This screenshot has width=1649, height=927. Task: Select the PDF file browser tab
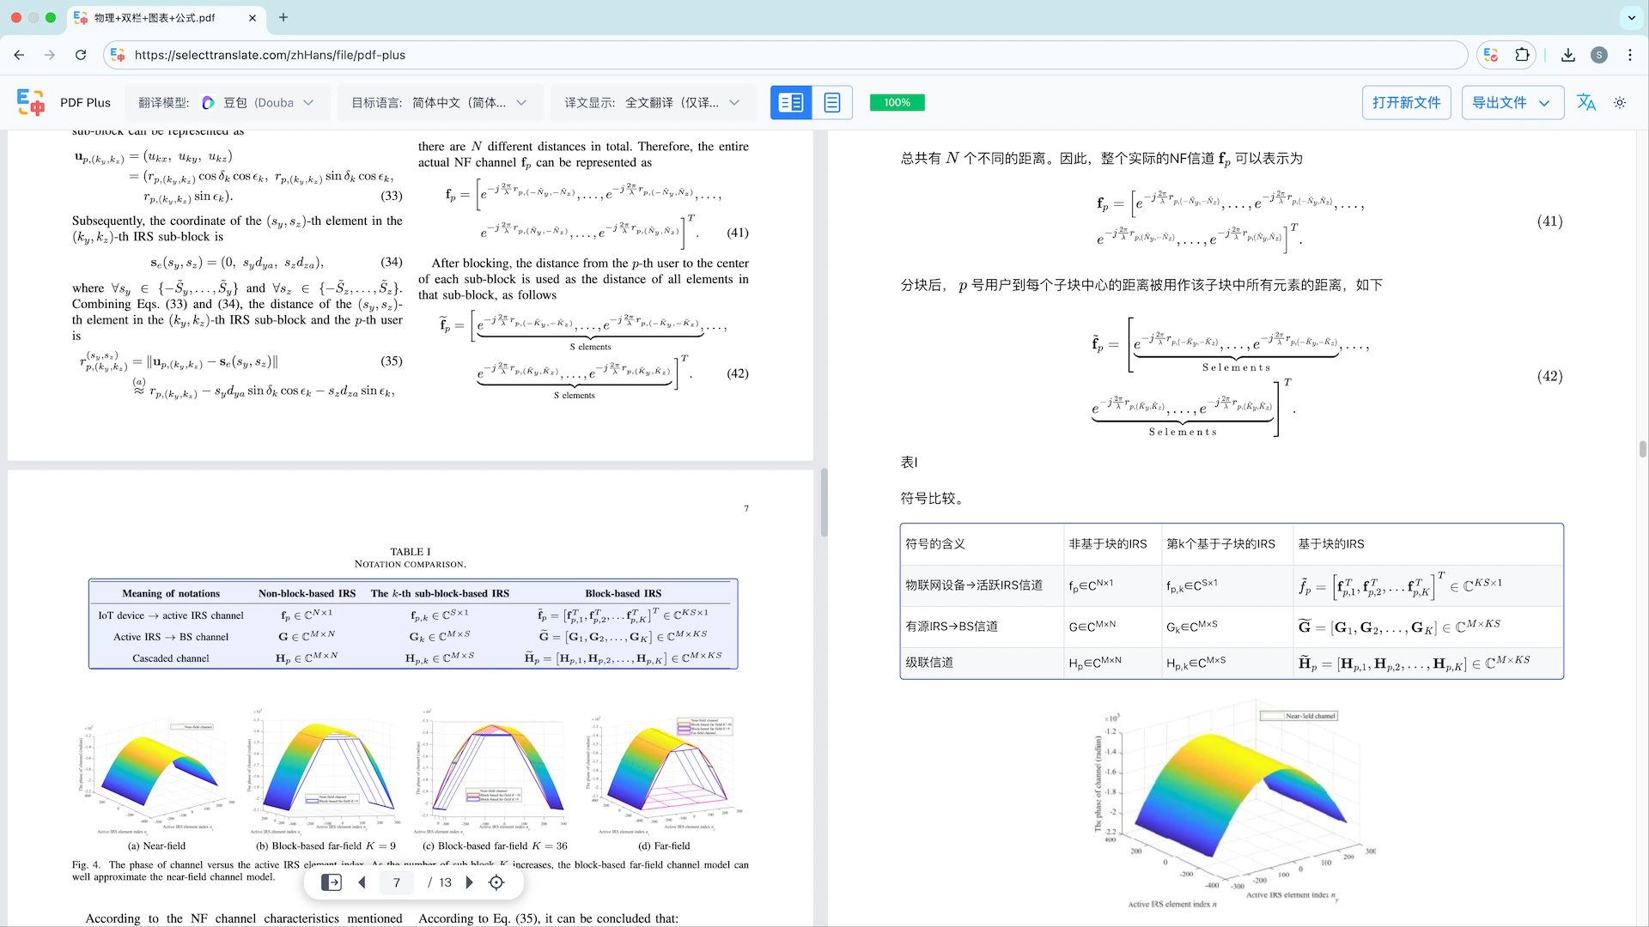tap(155, 17)
